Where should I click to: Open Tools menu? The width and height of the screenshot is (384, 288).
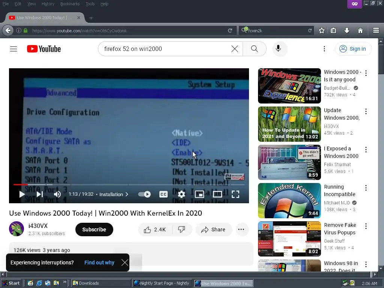90,4
